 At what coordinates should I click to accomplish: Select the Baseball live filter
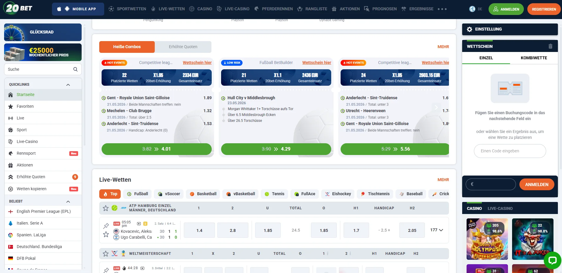coord(411,194)
